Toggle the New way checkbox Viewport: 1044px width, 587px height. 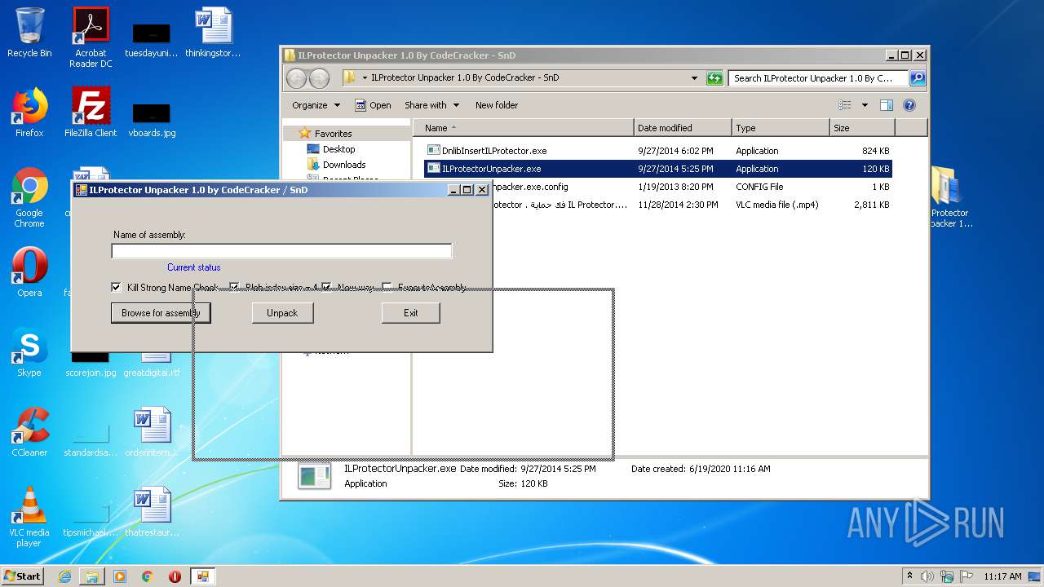click(x=326, y=287)
